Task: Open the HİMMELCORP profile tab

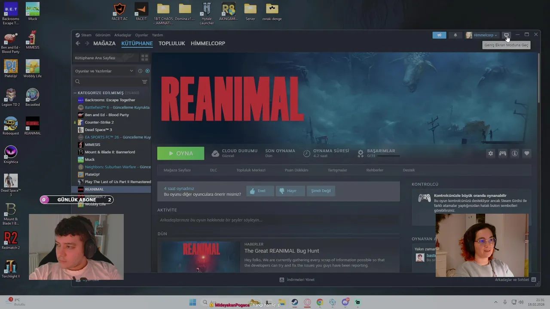Action: point(208,43)
